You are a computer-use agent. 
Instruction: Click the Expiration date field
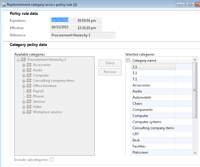(x=60, y=20)
